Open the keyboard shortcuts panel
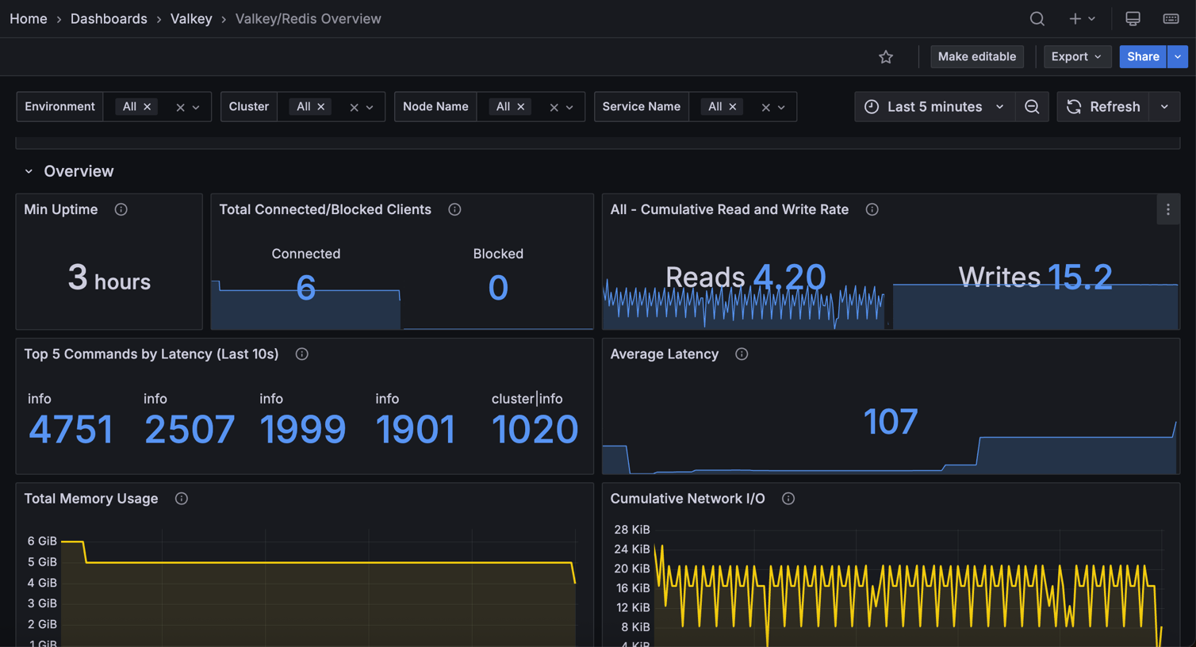This screenshot has height=647, width=1196. tap(1171, 18)
